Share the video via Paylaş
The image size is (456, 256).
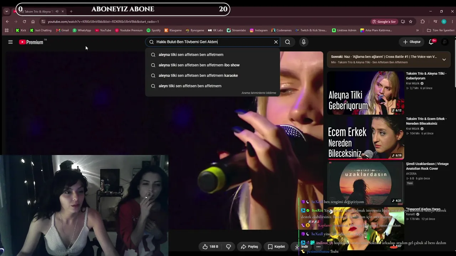[249, 246]
